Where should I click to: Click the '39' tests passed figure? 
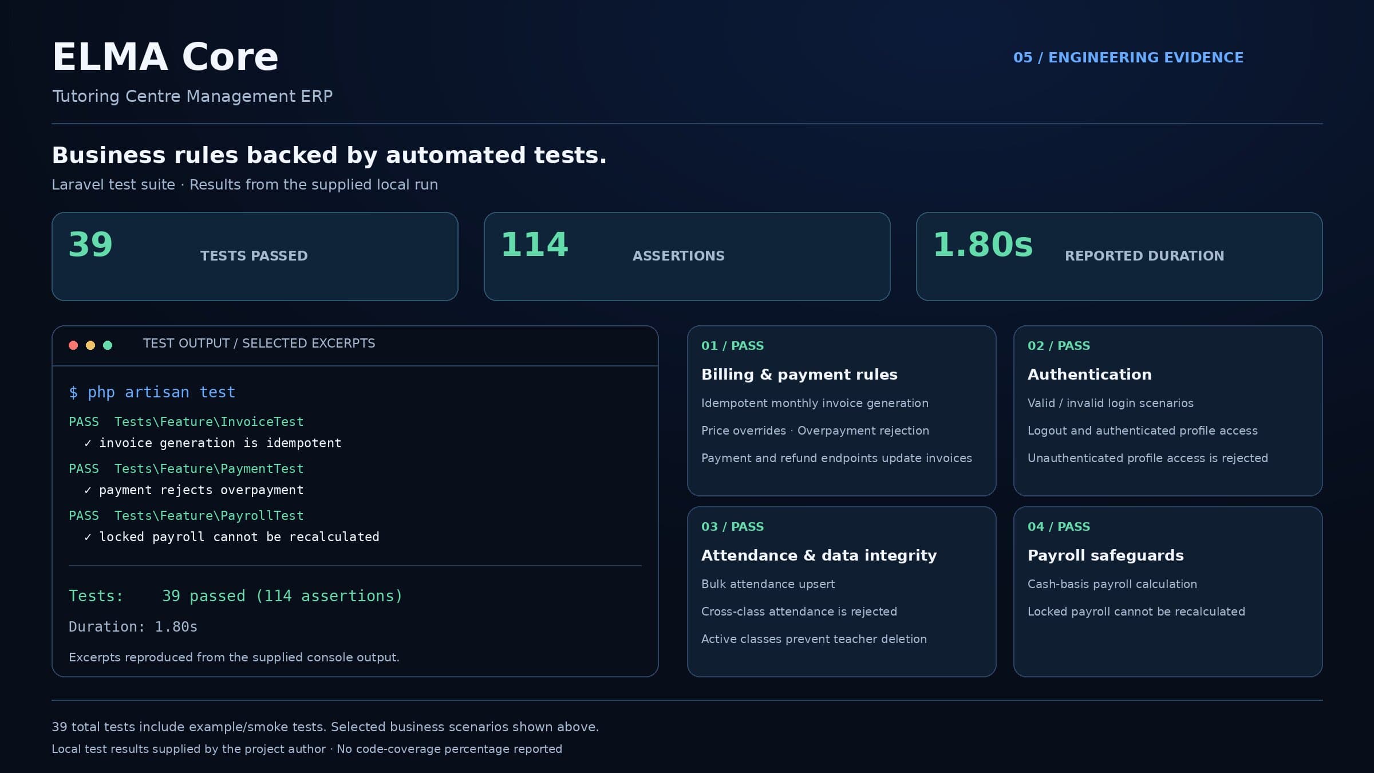tap(90, 244)
